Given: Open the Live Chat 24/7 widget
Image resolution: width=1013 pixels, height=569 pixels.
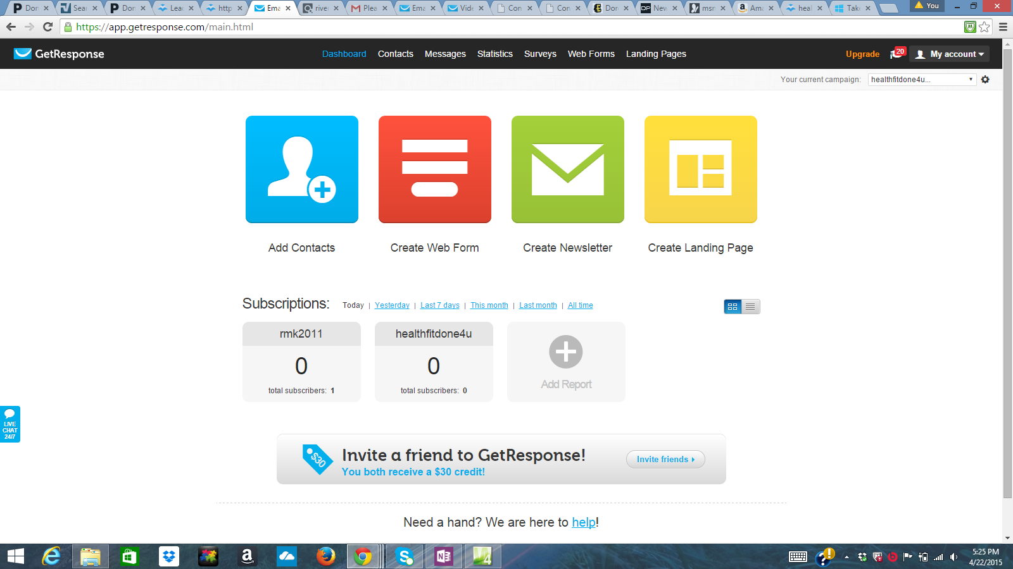Looking at the screenshot, I should 10,424.
